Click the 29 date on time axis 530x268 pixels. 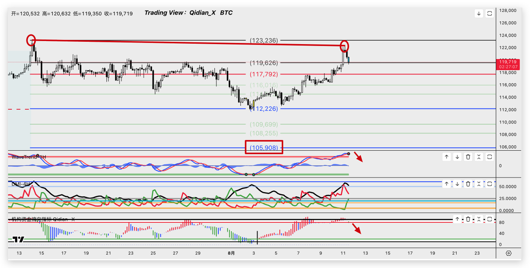198,253
